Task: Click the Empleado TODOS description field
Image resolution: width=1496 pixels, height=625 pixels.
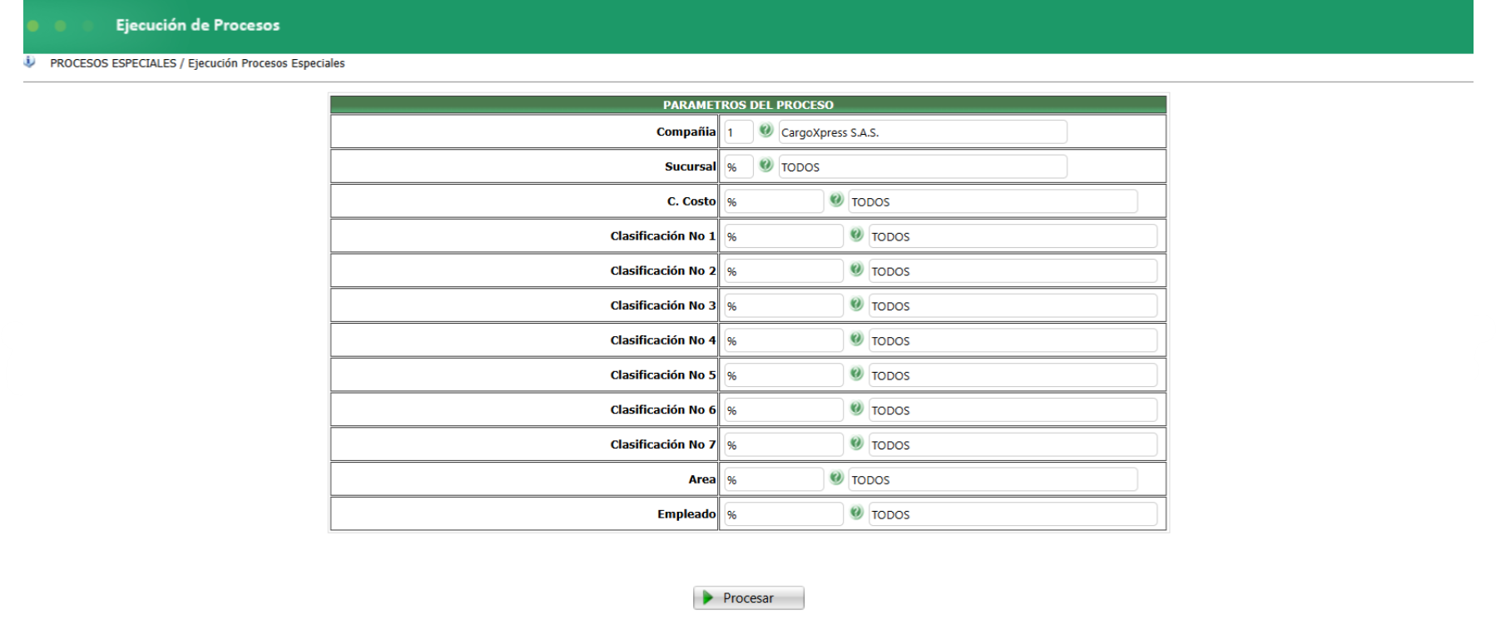Action: tap(1013, 514)
